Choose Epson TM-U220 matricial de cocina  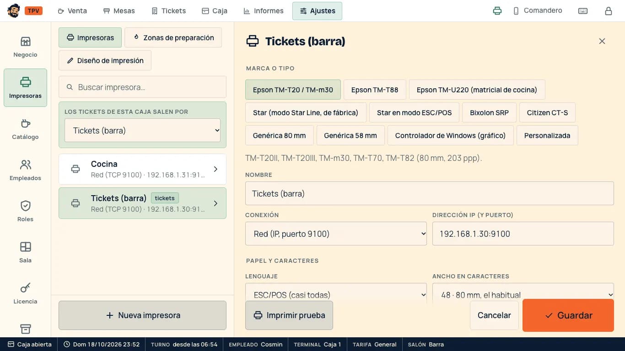point(477,90)
